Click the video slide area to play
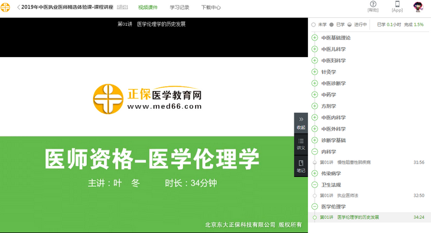The height and width of the screenshot is (233, 431). click(x=154, y=144)
